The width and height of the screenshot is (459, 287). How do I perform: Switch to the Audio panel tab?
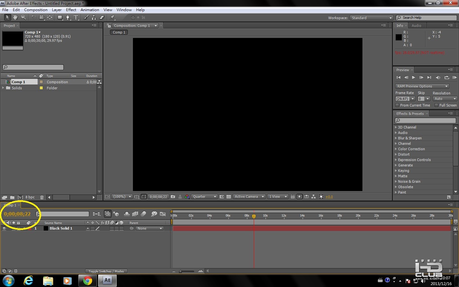[416, 26]
